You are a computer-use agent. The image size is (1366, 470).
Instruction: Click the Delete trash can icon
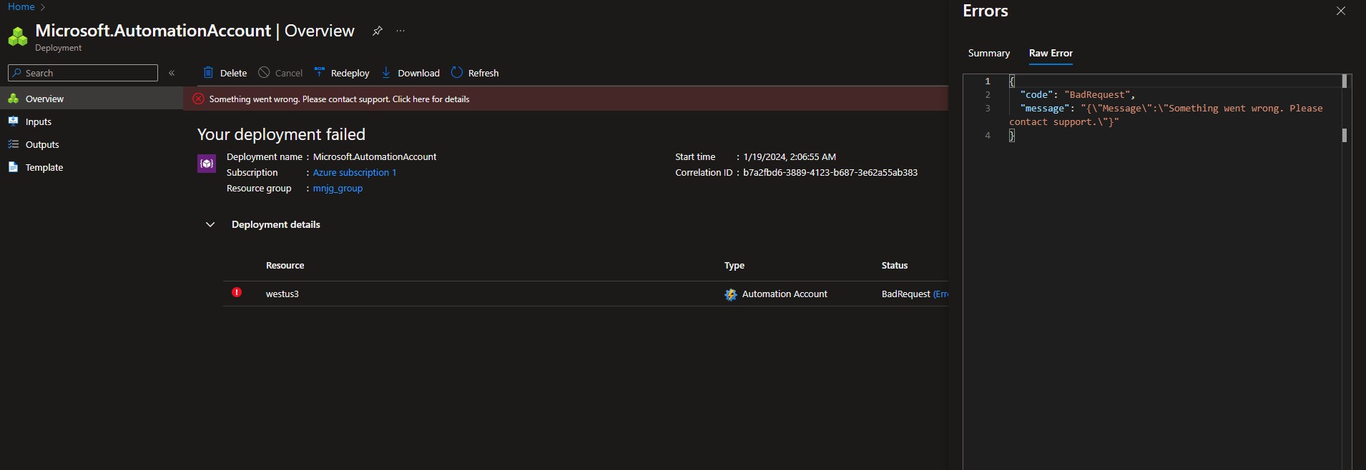click(208, 72)
